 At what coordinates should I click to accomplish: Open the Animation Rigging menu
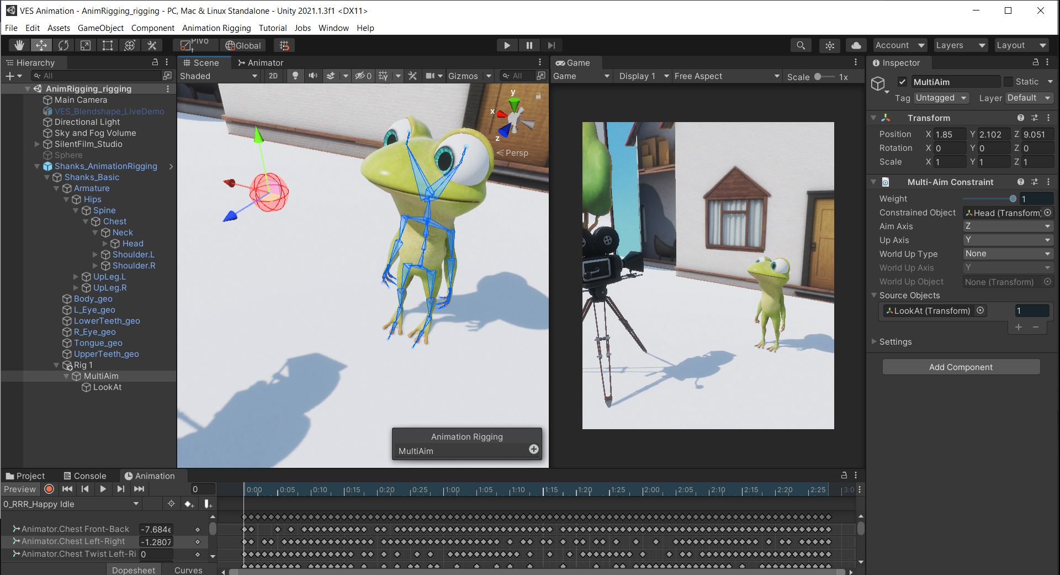point(216,28)
